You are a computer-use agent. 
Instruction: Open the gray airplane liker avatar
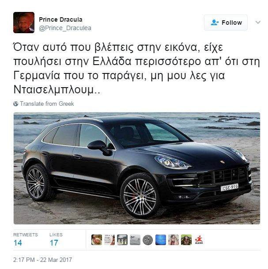[x=135, y=240]
